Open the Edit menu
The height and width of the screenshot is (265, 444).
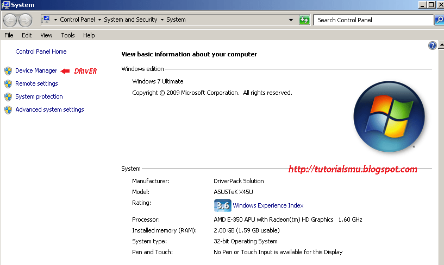click(x=27, y=35)
